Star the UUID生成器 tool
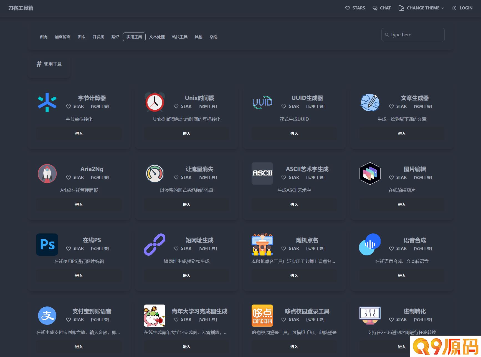 click(290, 106)
